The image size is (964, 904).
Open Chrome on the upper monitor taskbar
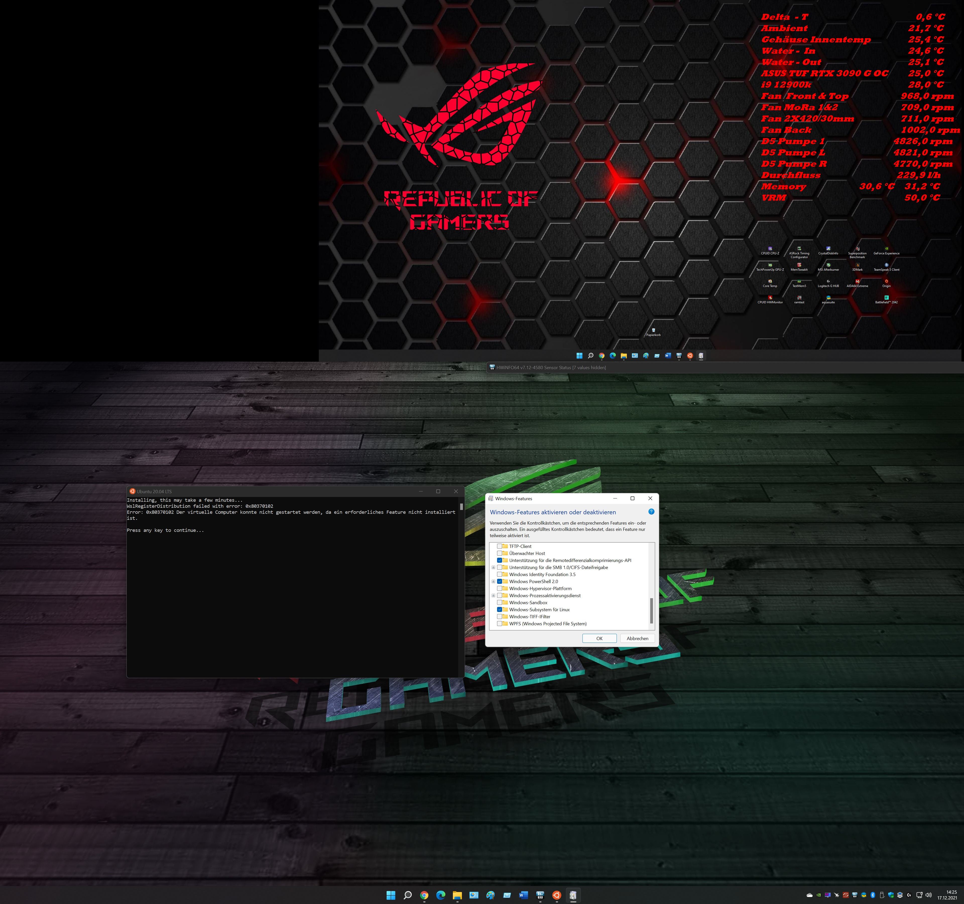coord(602,356)
